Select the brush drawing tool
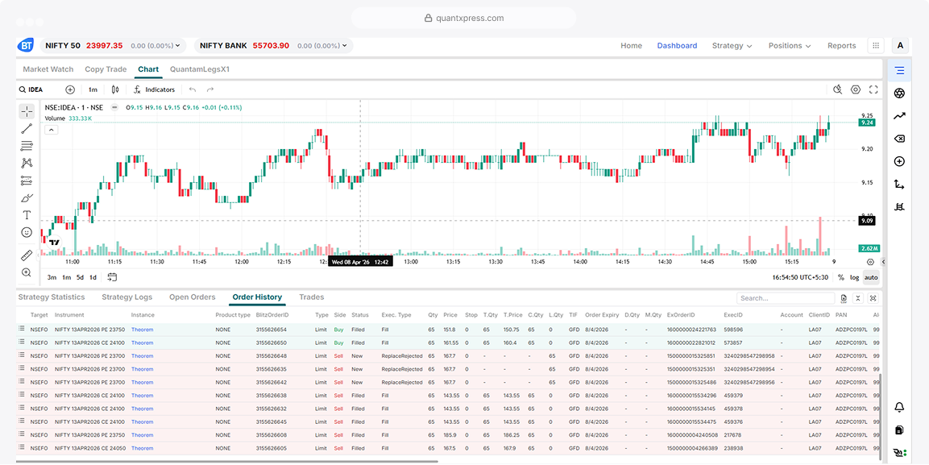The image size is (929, 465). pos(27,197)
